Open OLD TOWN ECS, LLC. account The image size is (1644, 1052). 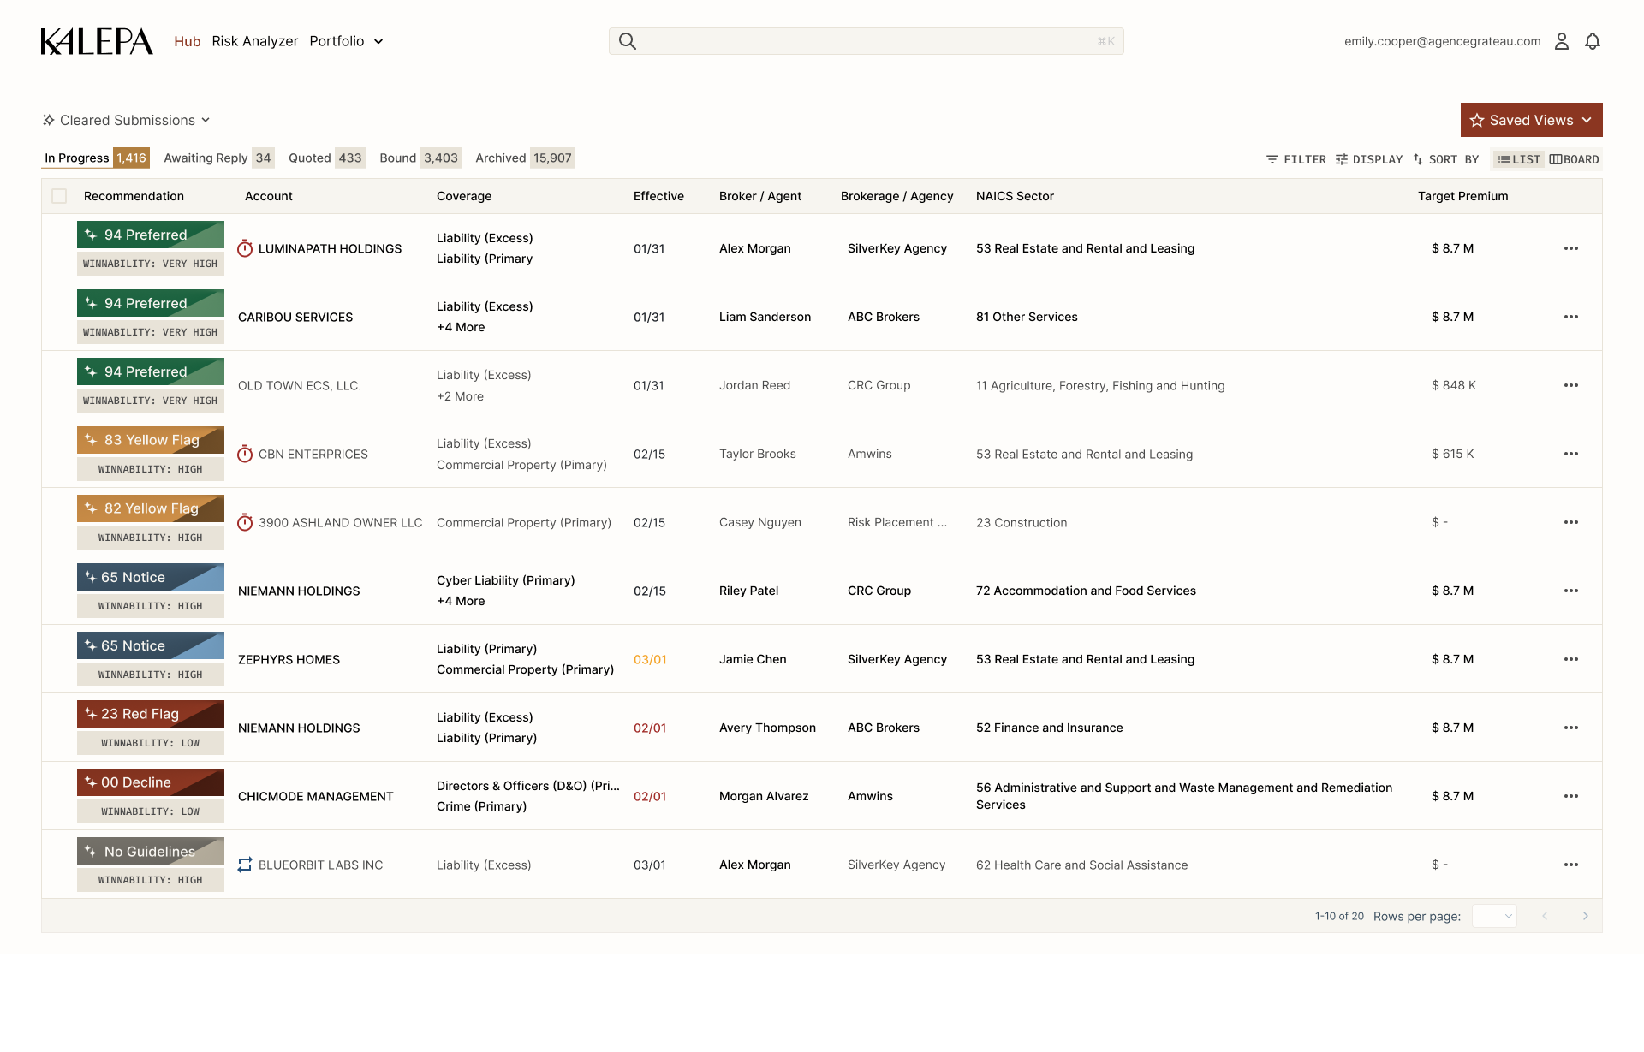point(300,385)
